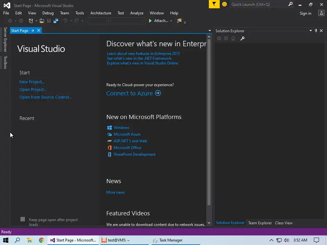Expand the Attach button dropdown arrow
Viewport: 327px width, 245px height.
pyautogui.click(x=171, y=21)
